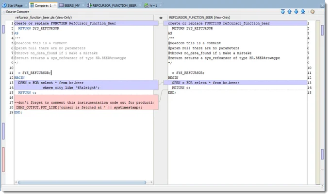Close the hr~1 tab
Viewport: 330px width, 196px height.
coord(160,5)
